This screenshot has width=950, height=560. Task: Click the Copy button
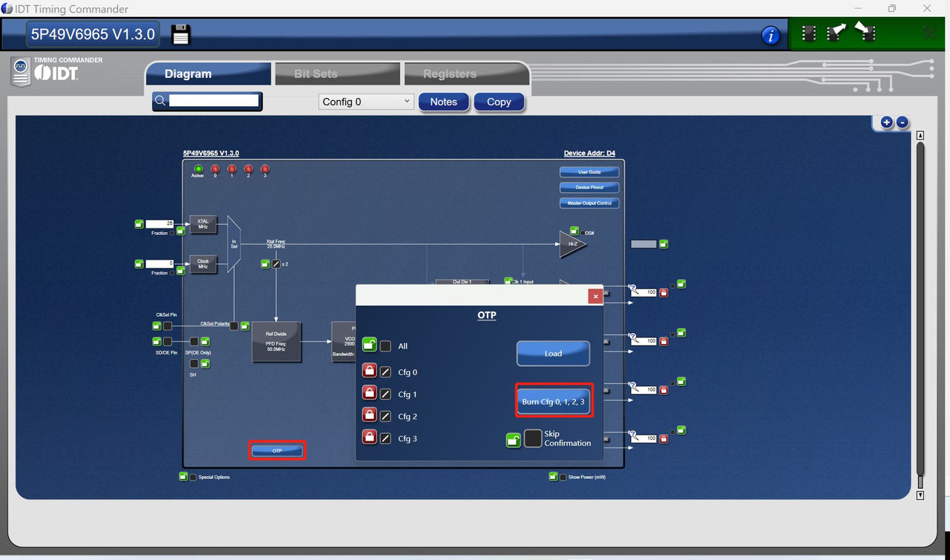[499, 102]
